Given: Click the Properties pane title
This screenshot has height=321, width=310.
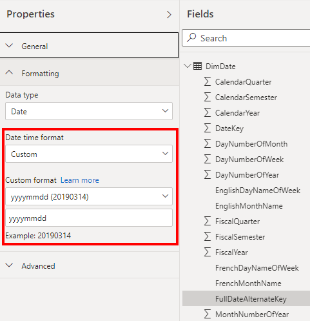Looking at the screenshot, I should click(x=30, y=14).
